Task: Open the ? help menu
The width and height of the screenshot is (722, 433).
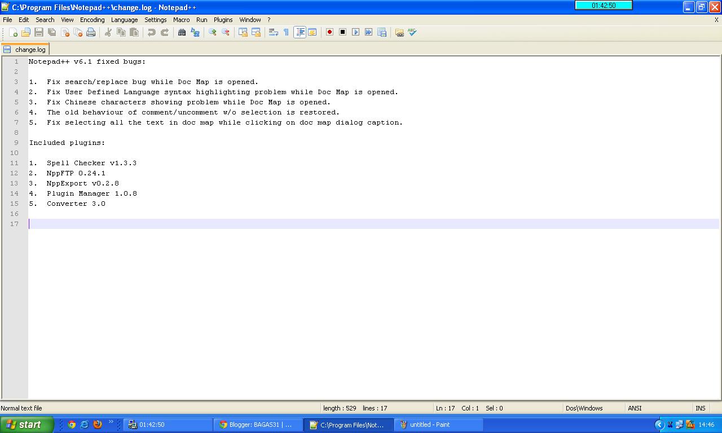Action: pyautogui.click(x=269, y=20)
